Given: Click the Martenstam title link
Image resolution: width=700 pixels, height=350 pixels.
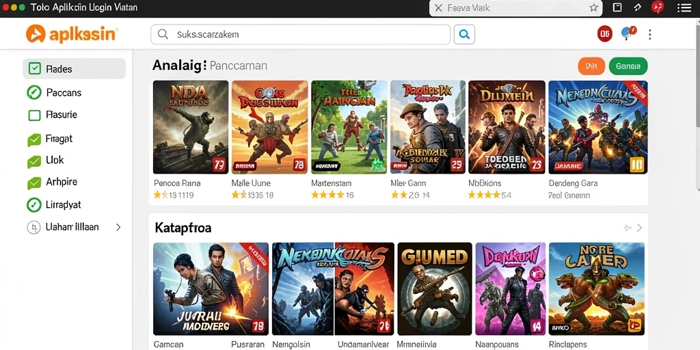Looking at the screenshot, I should 332,183.
